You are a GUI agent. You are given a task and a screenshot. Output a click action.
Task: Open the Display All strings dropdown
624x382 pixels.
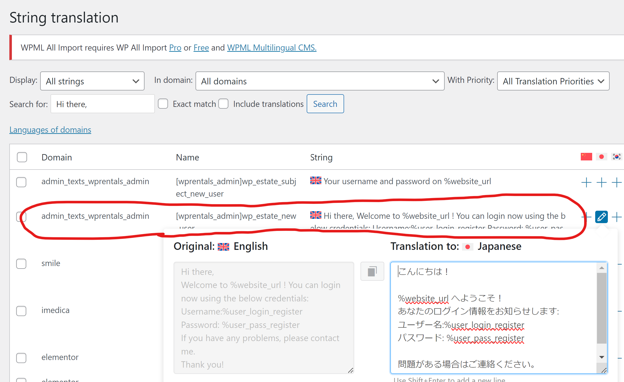pos(92,81)
